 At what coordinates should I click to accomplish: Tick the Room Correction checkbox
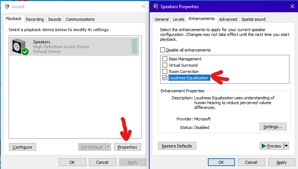165,72
